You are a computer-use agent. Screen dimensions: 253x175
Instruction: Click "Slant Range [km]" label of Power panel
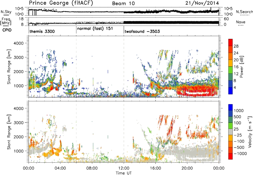(9, 67)
